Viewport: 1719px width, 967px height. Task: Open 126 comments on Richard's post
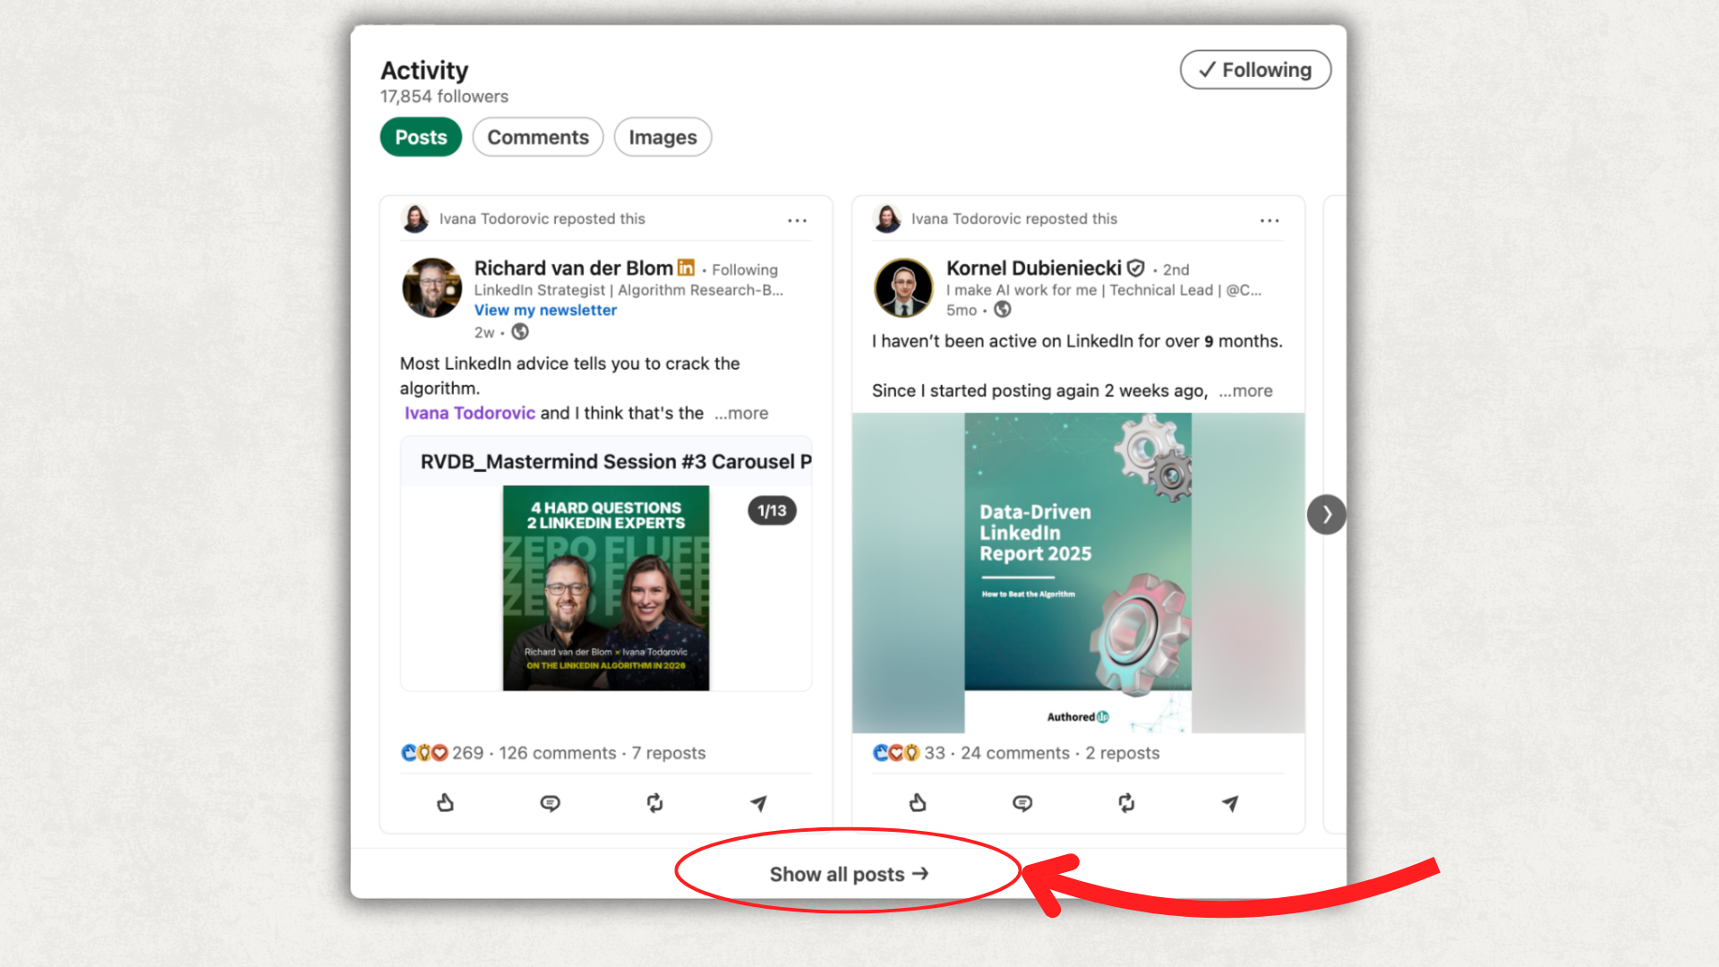557,753
